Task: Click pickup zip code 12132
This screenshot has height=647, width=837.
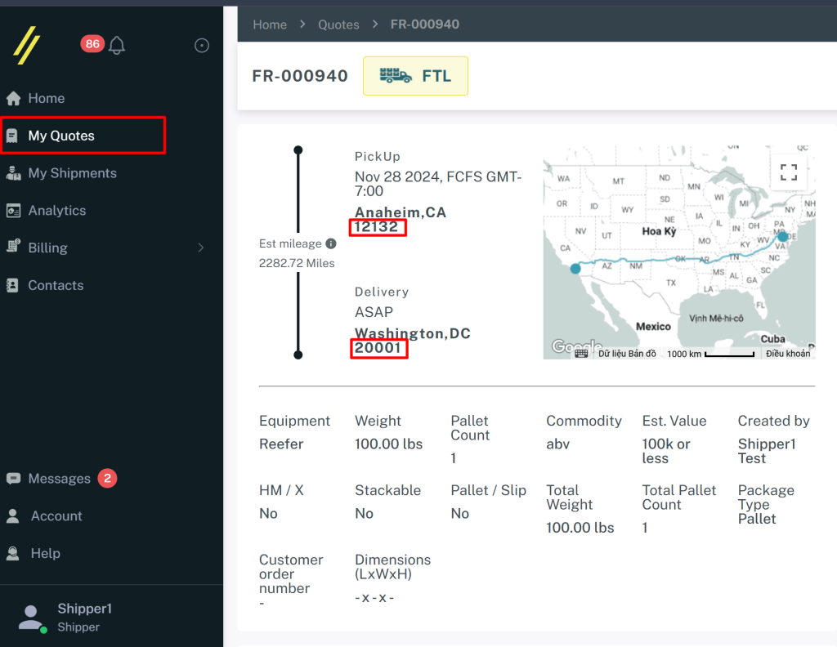Action: pyautogui.click(x=376, y=226)
